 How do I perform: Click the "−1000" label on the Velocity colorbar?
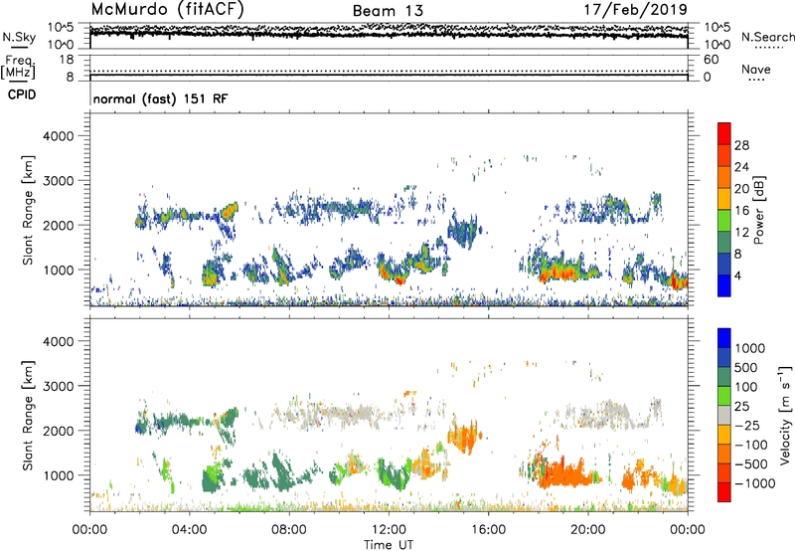tap(754, 483)
